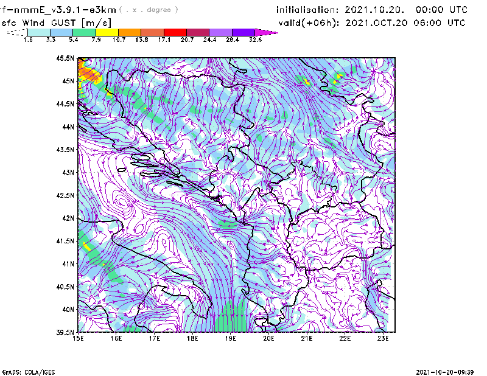Click the legend value 3.3
This screenshot has height=376, width=487.
[x=51, y=40]
